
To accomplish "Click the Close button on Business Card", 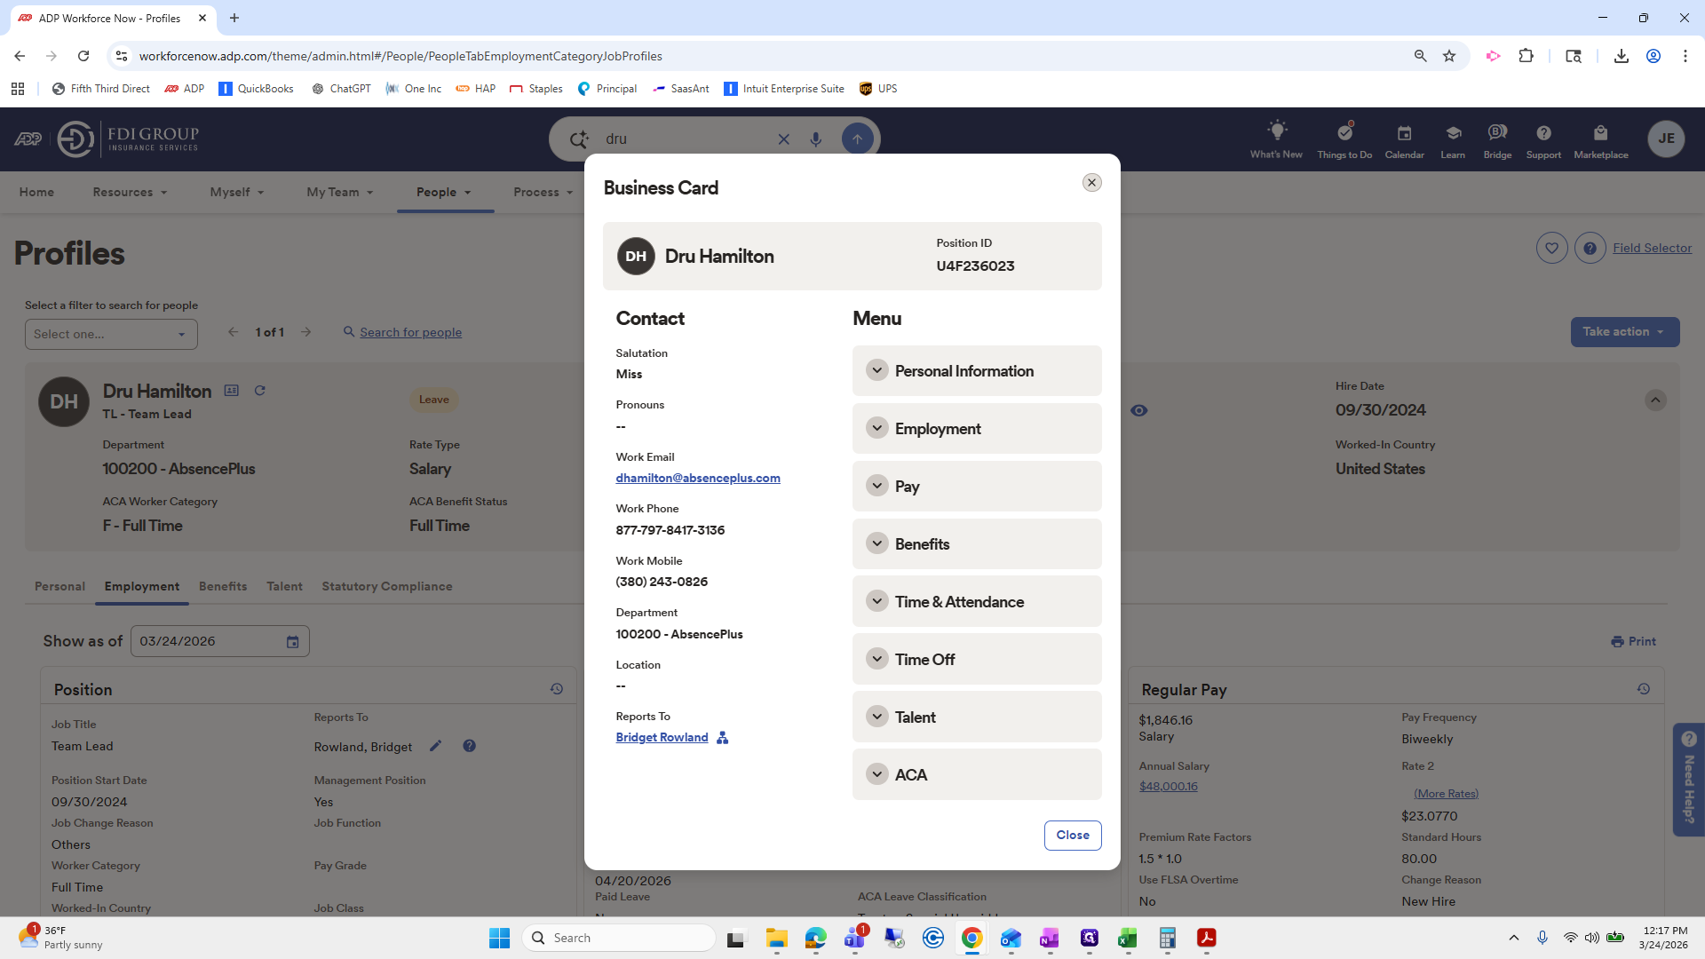I will pos(1073,836).
